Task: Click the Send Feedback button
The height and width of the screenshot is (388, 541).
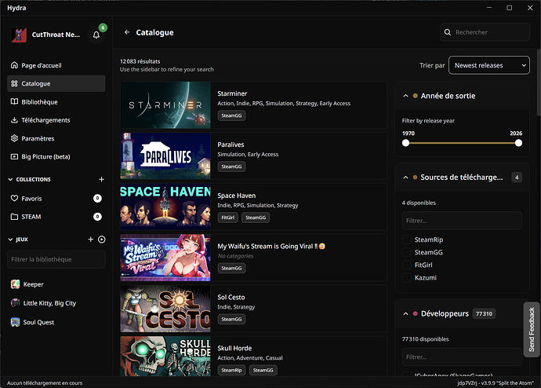Action: point(532,330)
